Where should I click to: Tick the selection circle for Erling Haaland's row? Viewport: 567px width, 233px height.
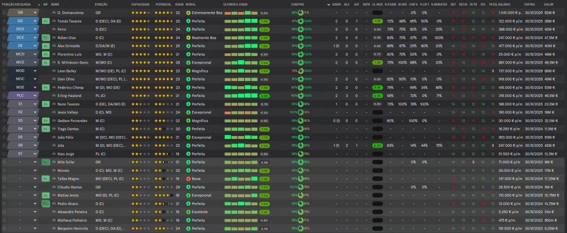4,96
